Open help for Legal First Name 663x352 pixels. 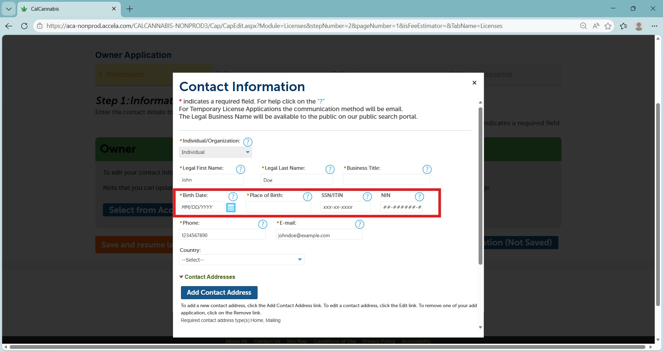pyautogui.click(x=240, y=169)
